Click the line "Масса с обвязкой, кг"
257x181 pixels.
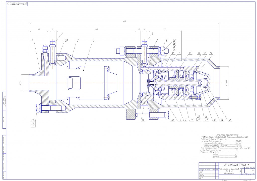(210, 152)
